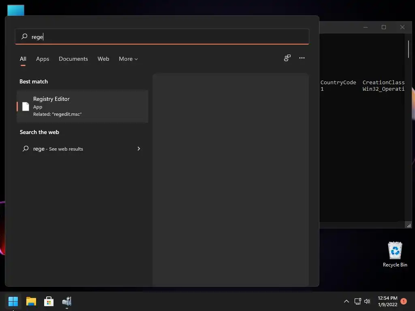
Task: Click the running installer app taskbar icon
Action: (67, 301)
